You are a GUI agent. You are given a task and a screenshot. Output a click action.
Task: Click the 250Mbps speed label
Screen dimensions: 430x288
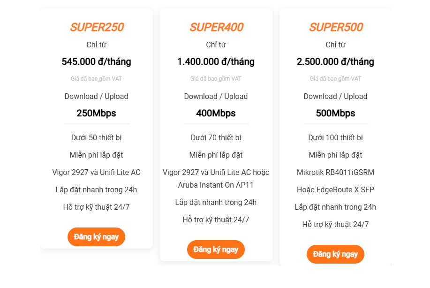point(96,113)
